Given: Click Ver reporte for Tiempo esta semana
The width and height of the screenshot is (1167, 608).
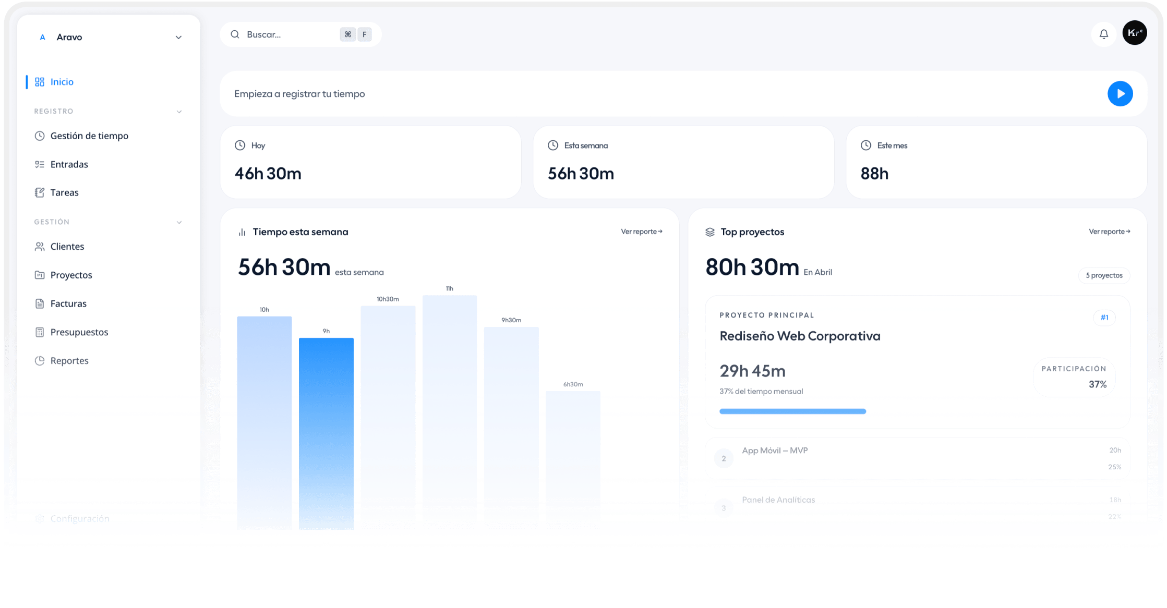Looking at the screenshot, I should [642, 231].
